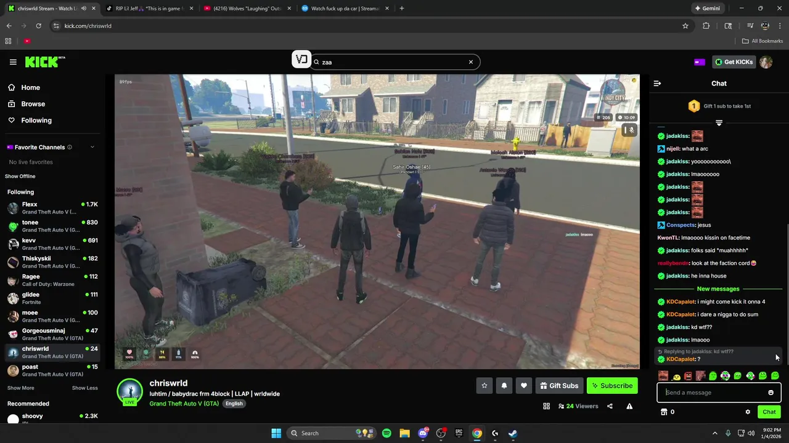Collapse the chat panel with arrow icon
Image resolution: width=789 pixels, height=443 pixels.
(x=657, y=83)
